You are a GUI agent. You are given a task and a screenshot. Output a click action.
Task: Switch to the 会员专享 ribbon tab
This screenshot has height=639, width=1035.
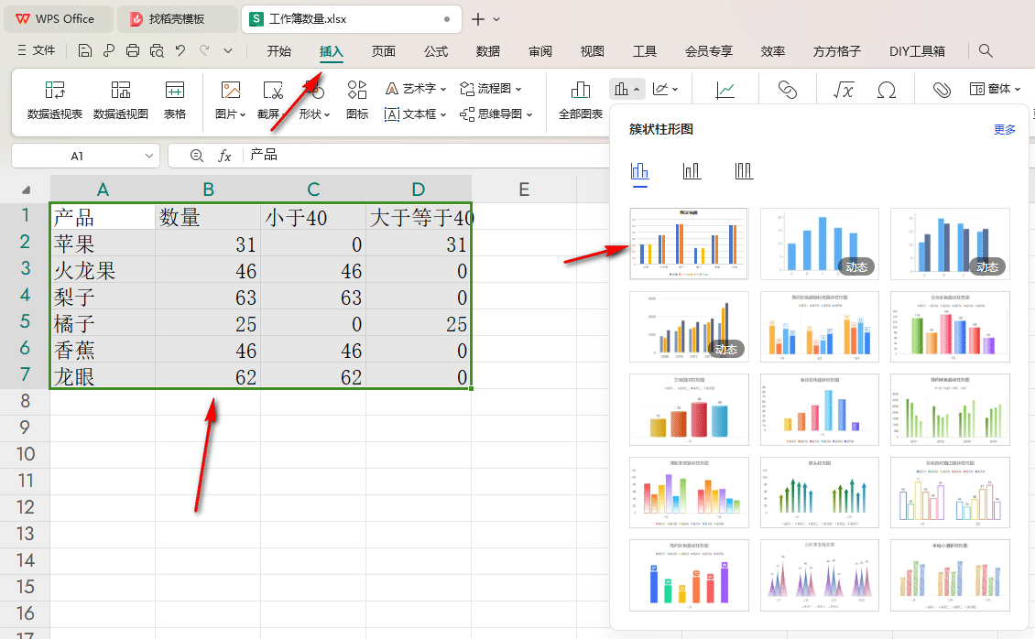click(709, 51)
